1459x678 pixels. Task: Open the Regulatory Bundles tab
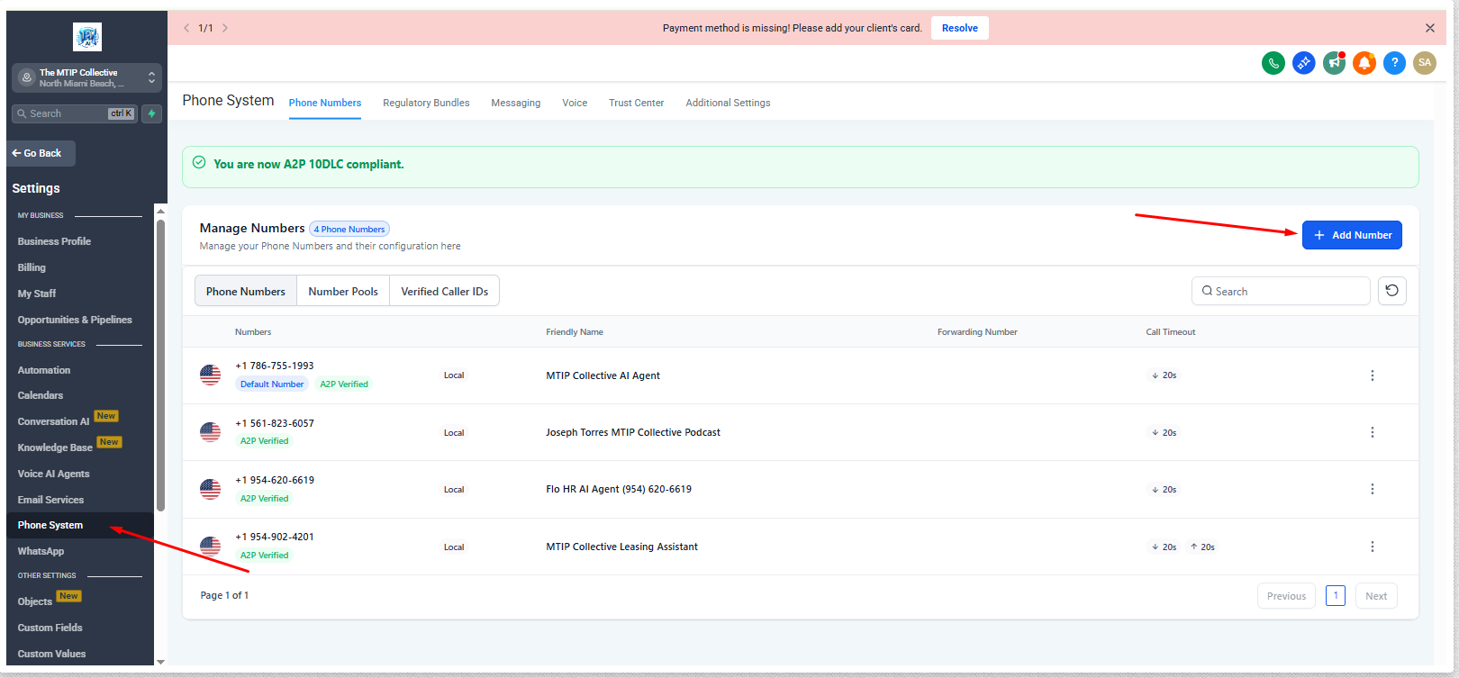[426, 103]
